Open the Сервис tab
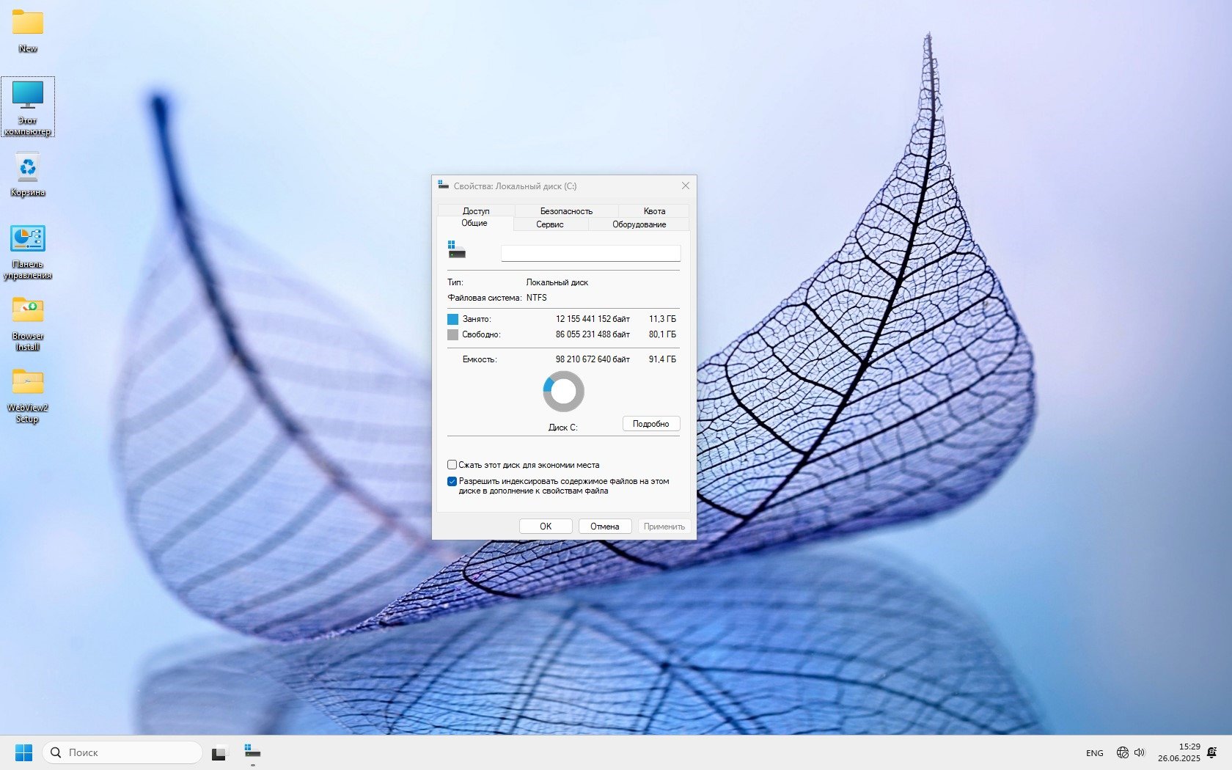This screenshot has height=770, width=1232. tap(550, 224)
